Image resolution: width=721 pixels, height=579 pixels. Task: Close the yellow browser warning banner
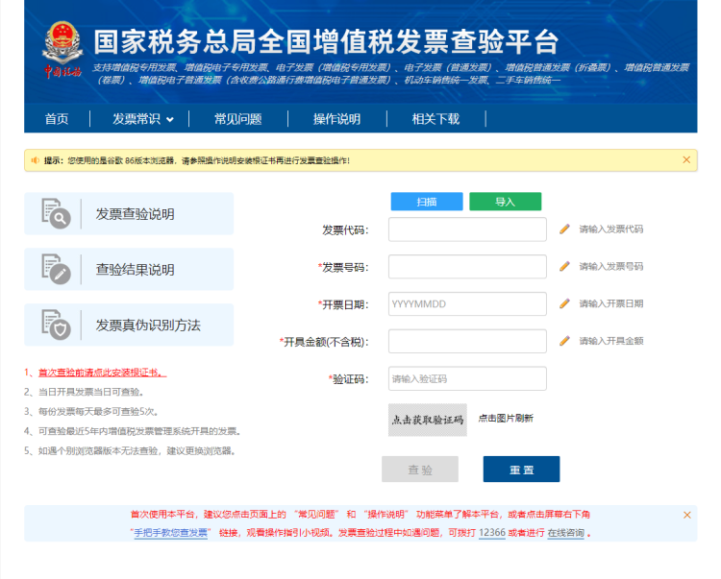point(686,160)
